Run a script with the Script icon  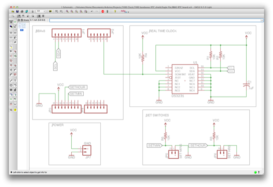point(57,11)
